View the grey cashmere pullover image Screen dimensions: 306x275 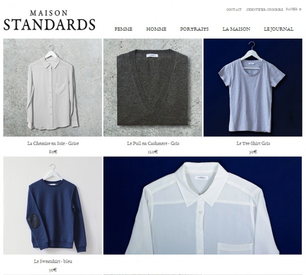tap(152, 88)
